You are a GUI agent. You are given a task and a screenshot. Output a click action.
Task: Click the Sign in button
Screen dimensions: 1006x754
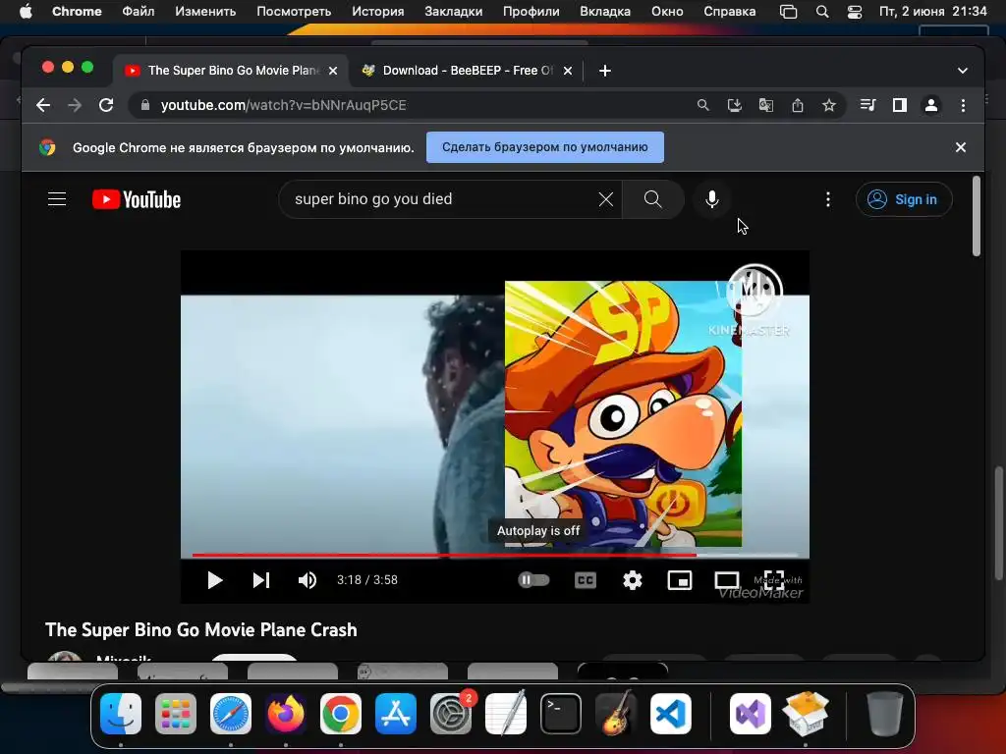coord(904,199)
